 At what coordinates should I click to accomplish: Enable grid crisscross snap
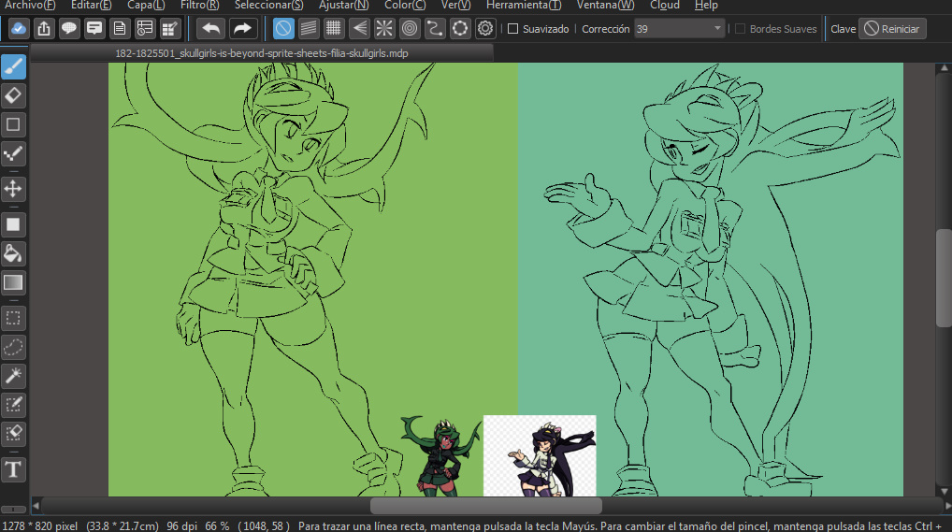334,29
